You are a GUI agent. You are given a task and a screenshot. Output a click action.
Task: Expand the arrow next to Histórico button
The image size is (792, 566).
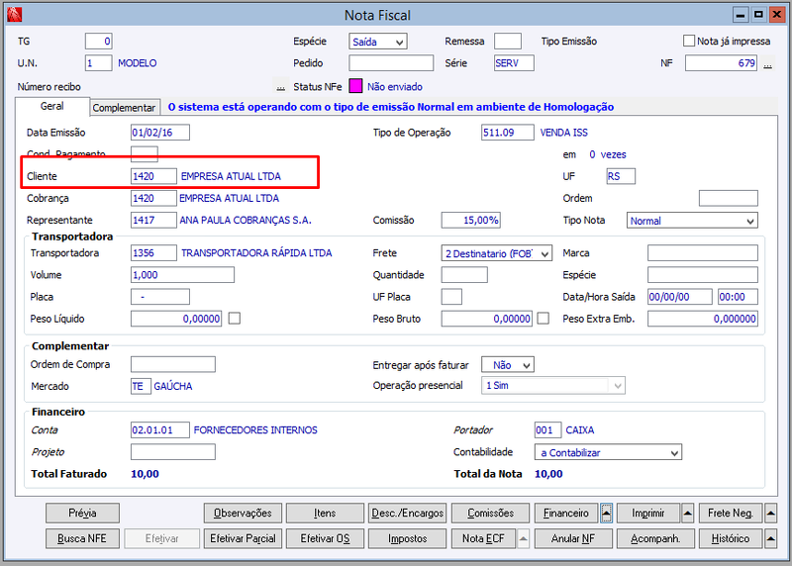click(770, 538)
